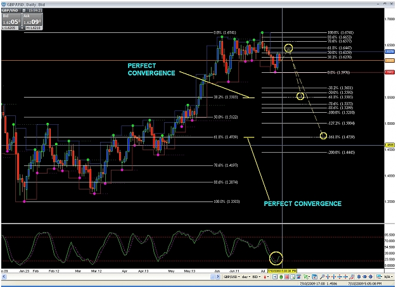Screen dimensions: 396x287
Task: Click the GBP/USD symbol label on quote panel
Action: pyautogui.click(x=10, y=10)
